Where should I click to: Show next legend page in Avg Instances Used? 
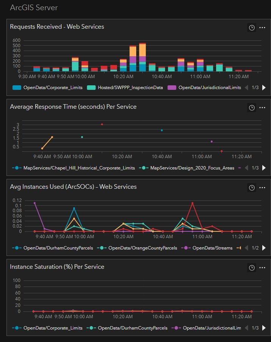pyautogui.click(x=264, y=248)
